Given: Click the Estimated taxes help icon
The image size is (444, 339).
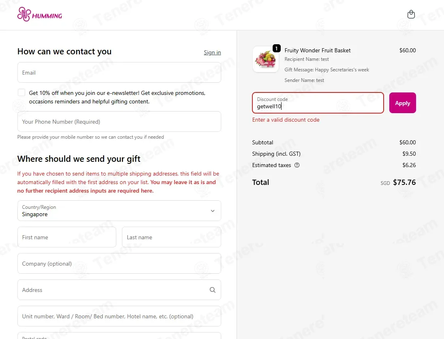Looking at the screenshot, I should (x=297, y=165).
